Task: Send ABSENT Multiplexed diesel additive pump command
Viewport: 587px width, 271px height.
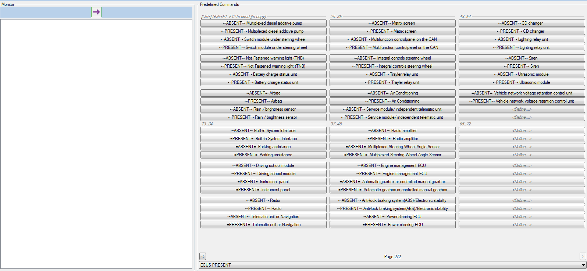Action: tap(263, 23)
